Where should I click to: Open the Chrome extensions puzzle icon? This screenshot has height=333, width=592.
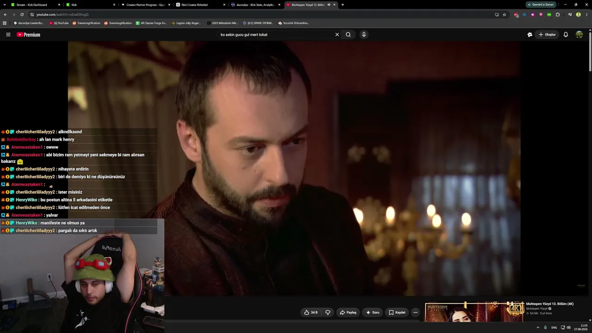coord(558,14)
